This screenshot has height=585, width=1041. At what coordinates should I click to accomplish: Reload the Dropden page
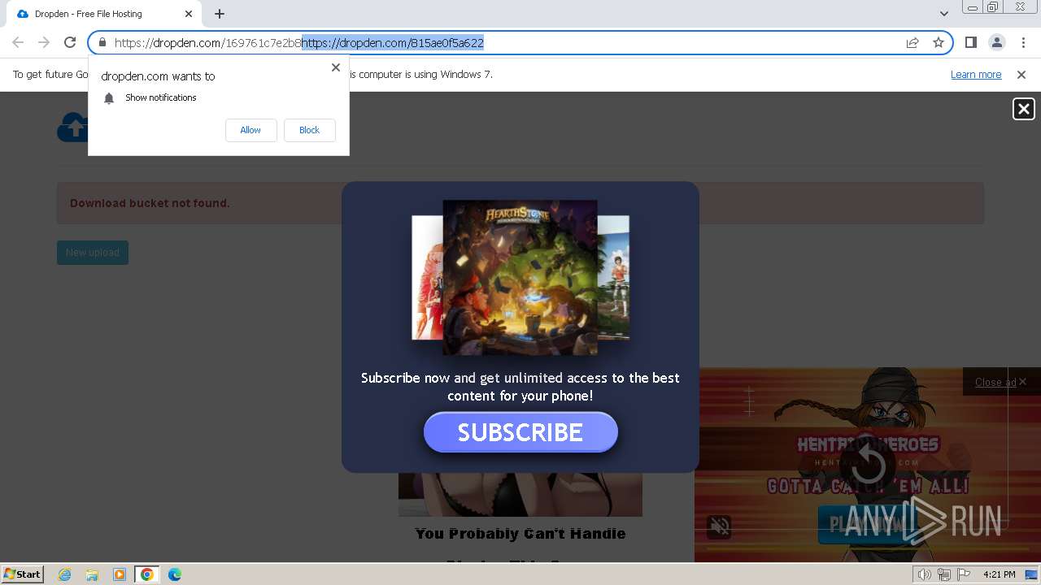70,42
